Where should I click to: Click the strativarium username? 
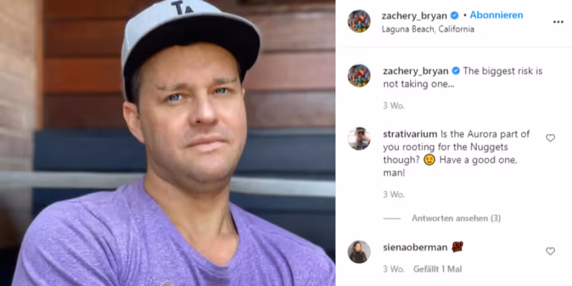click(x=410, y=134)
